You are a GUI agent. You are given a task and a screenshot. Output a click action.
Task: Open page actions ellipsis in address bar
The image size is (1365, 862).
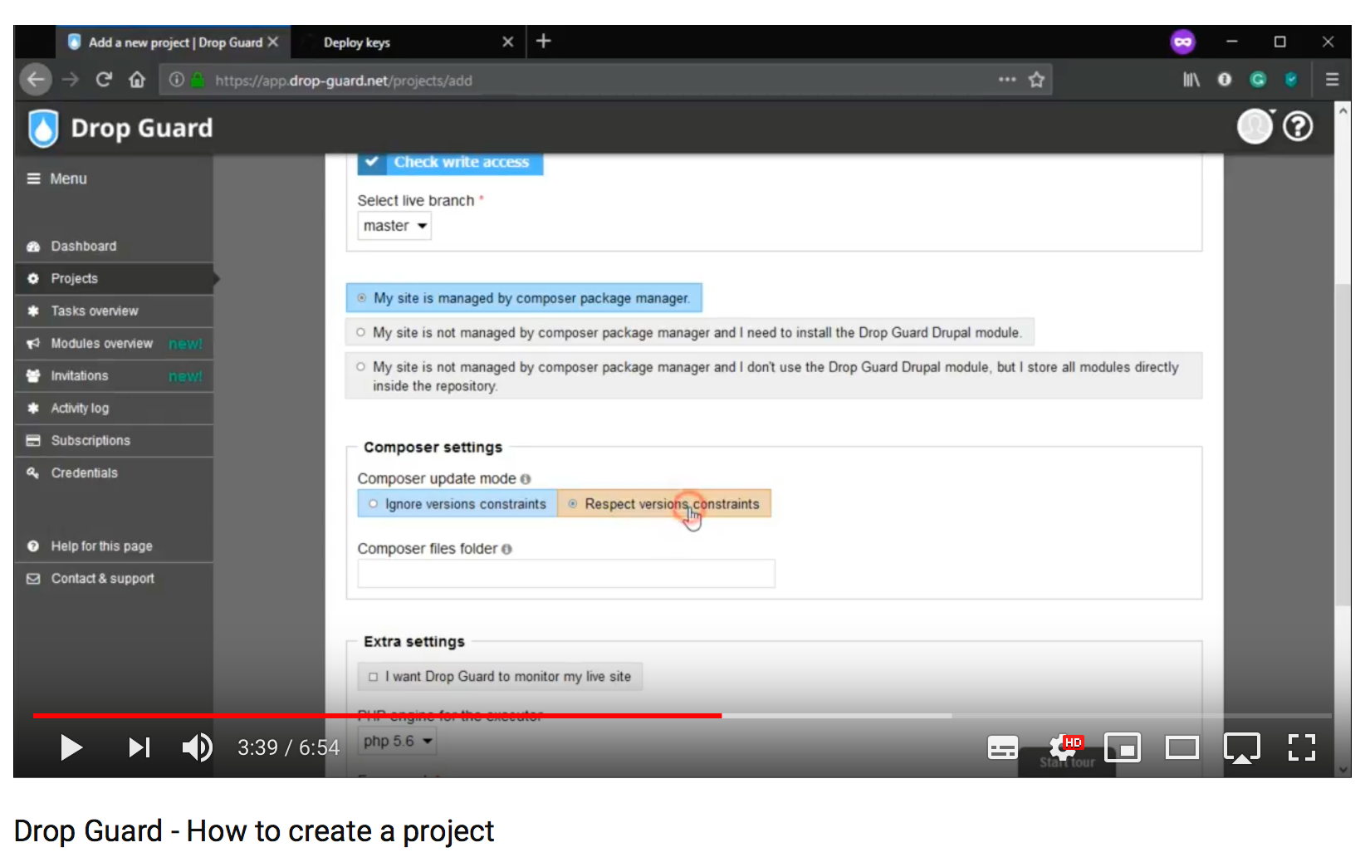(x=1007, y=80)
